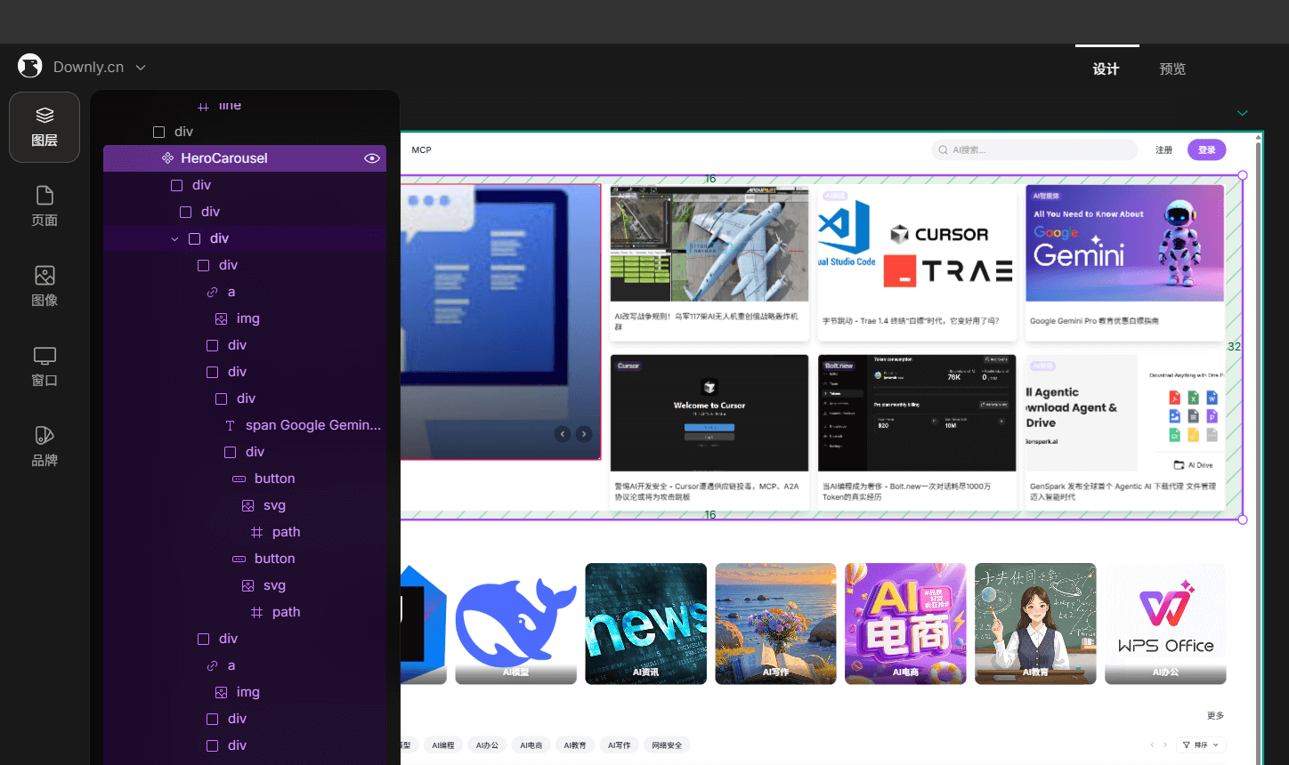The width and height of the screenshot is (1289, 765).
Task: Click the pagination right arrow beside 排序
Action: [1164, 745]
